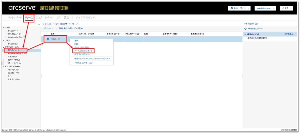Select 復旧ポイント サーバ in the tree
Viewport: 300px width, 133px height.
coord(15,50)
